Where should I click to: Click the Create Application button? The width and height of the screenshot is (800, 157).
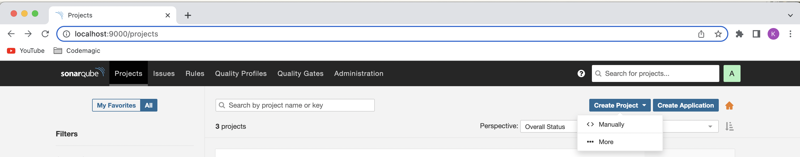click(x=685, y=105)
